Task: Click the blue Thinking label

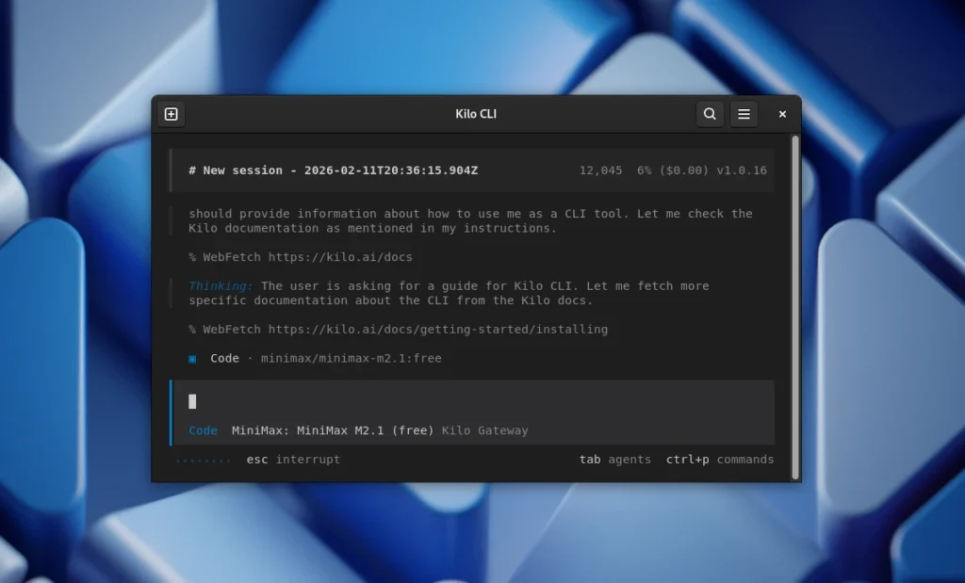Action: [x=221, y=286]
